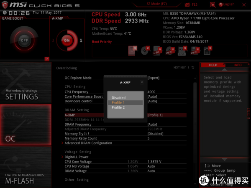Screen dimensions: 251x188
Task: Toggle the A-XMP ON button
Action: [x=67, y=41]
